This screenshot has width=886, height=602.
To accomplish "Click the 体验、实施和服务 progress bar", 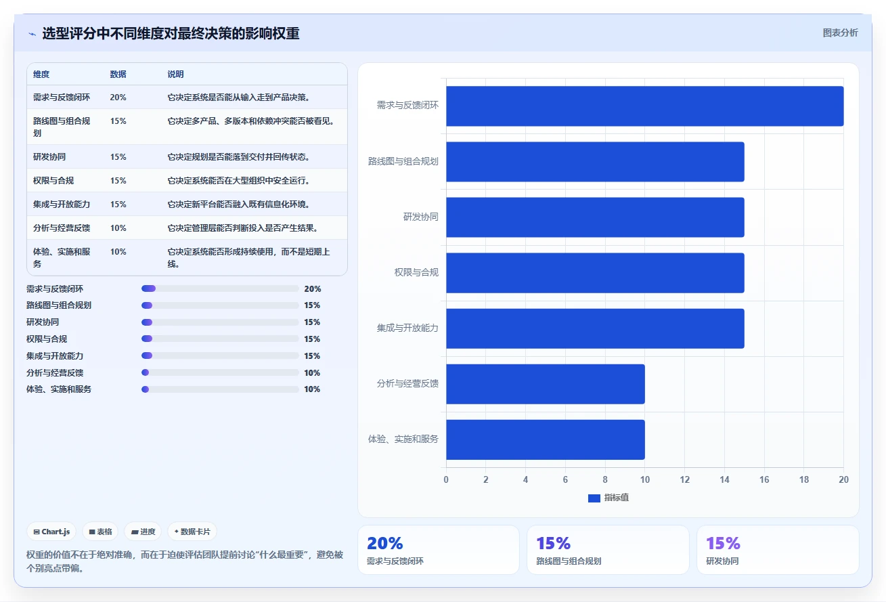I will pyautogui.click(x=220, y=389).
